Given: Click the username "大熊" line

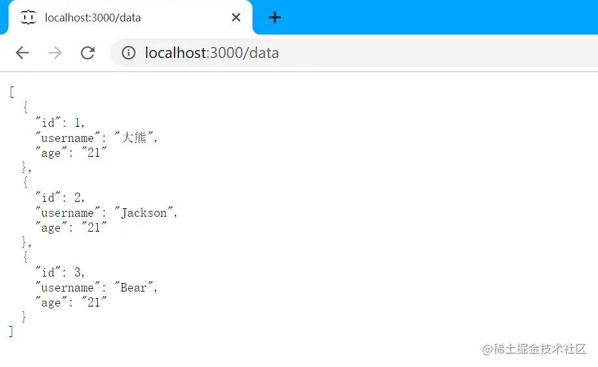Looking at the screenshot, I should [96, 137].
